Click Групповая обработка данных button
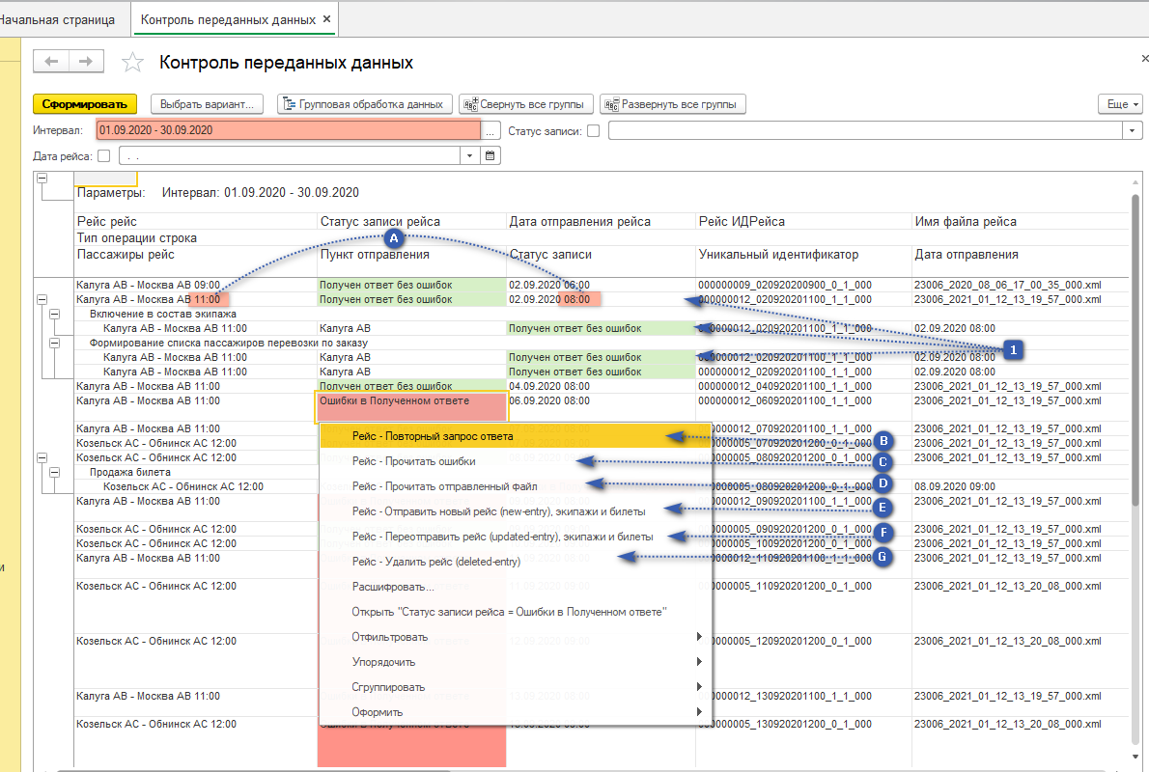This screenshot has width=1149, height=772. coord(364,104)
